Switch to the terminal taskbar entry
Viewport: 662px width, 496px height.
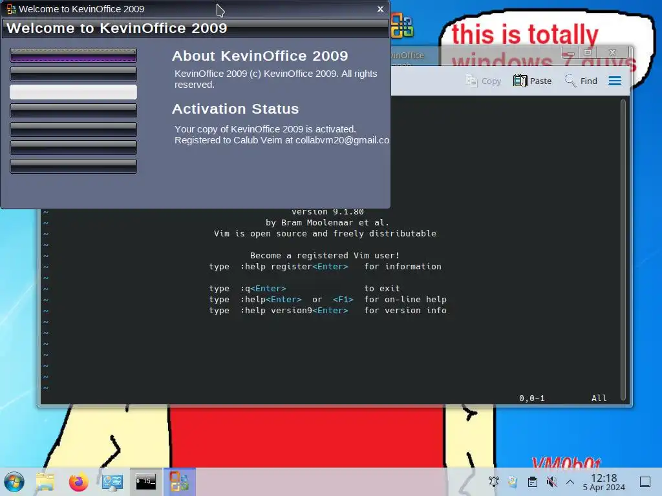pos(145,481)
